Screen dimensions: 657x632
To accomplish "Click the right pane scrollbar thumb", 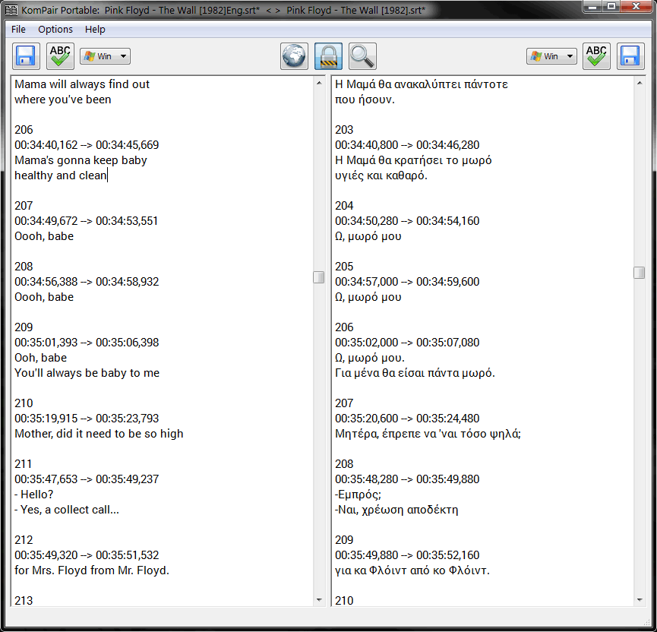I will 640,273.
